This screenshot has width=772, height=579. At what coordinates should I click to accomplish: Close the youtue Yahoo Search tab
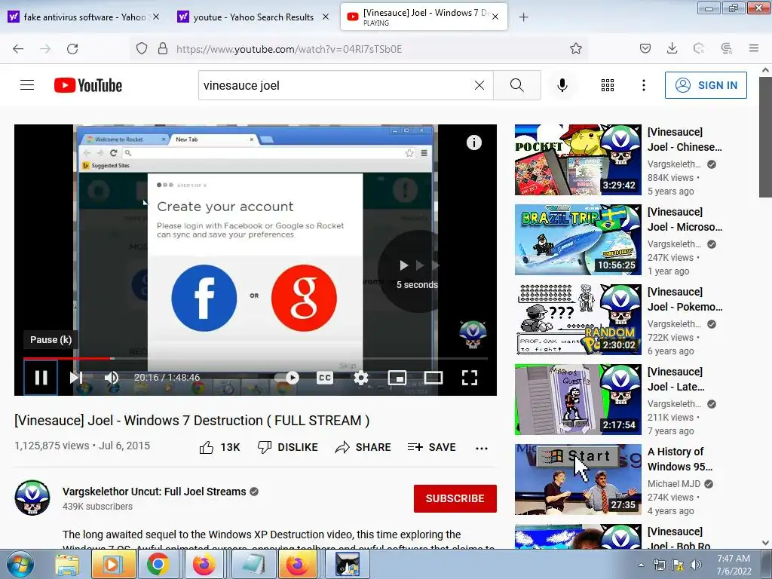point(326,17)
